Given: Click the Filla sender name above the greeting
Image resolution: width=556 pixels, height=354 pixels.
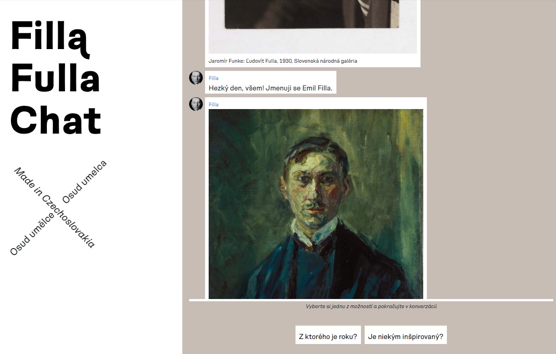Looking at the screenshot, I should (x=214, y=78).
